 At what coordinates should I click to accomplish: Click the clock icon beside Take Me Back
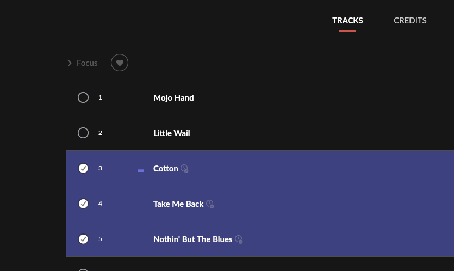[x=210, y=204]
